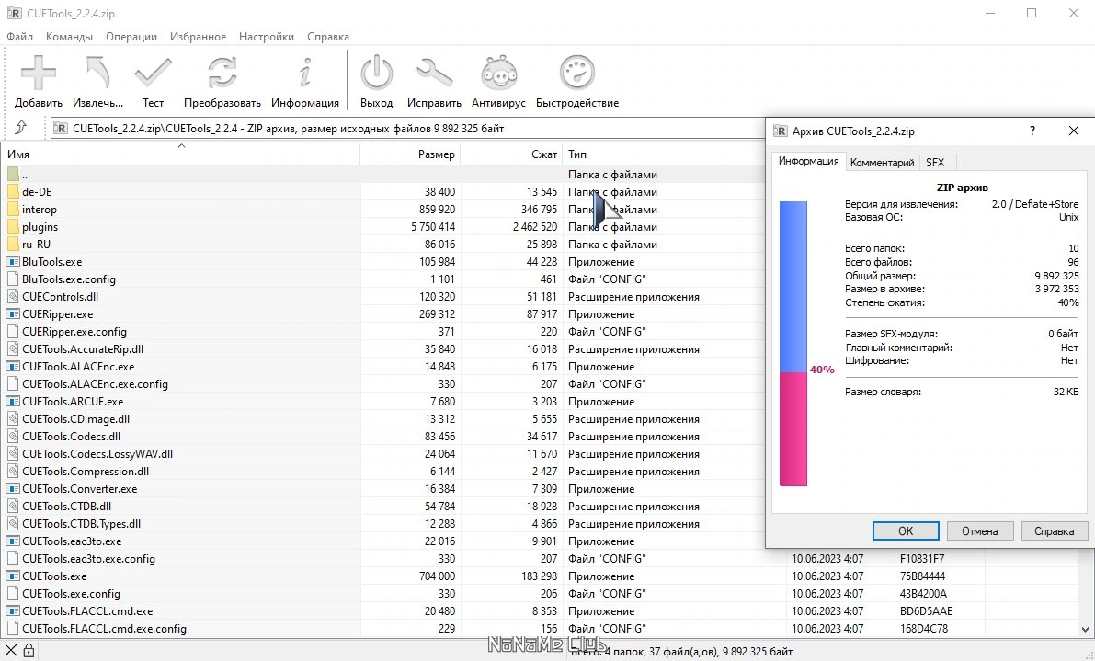Open the Преобразовать (Convert) tool icon
The width and height of the screenshot is (1095, 661).
(222, 74)
